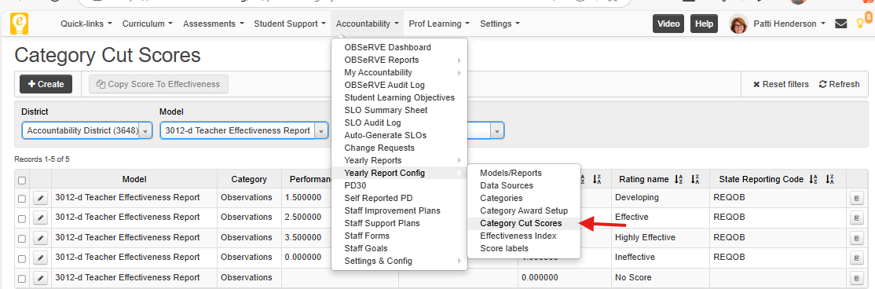
Task: Edit the Developing row with pencil icon
Action: point(40,198)
